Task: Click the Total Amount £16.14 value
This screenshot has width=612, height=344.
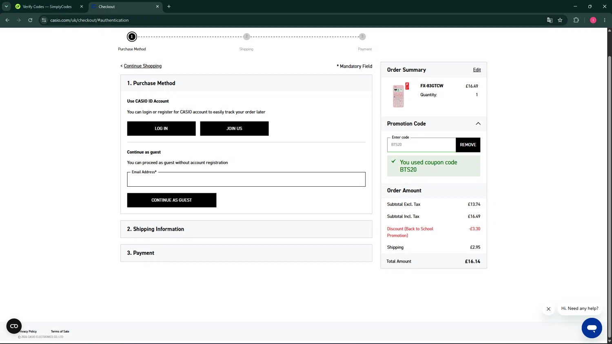Action: point(472,261)
